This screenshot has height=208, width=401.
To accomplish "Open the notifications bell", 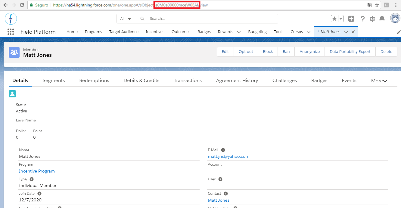I will pyautogui.click(x=382, y=19).
